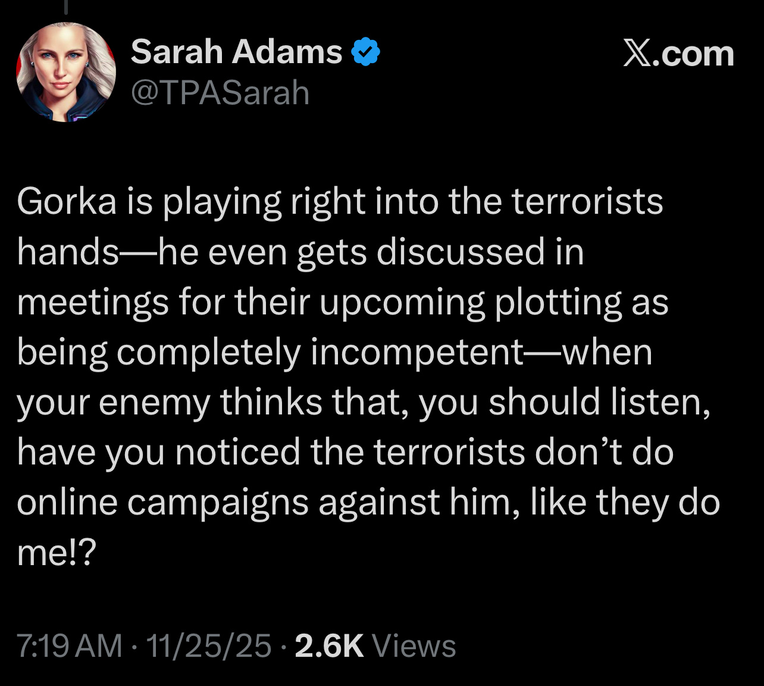Click the 7:19 AM timestamp
Viewport: 764px width, 686px height.
pyautogui.click(x=69, y=646)
